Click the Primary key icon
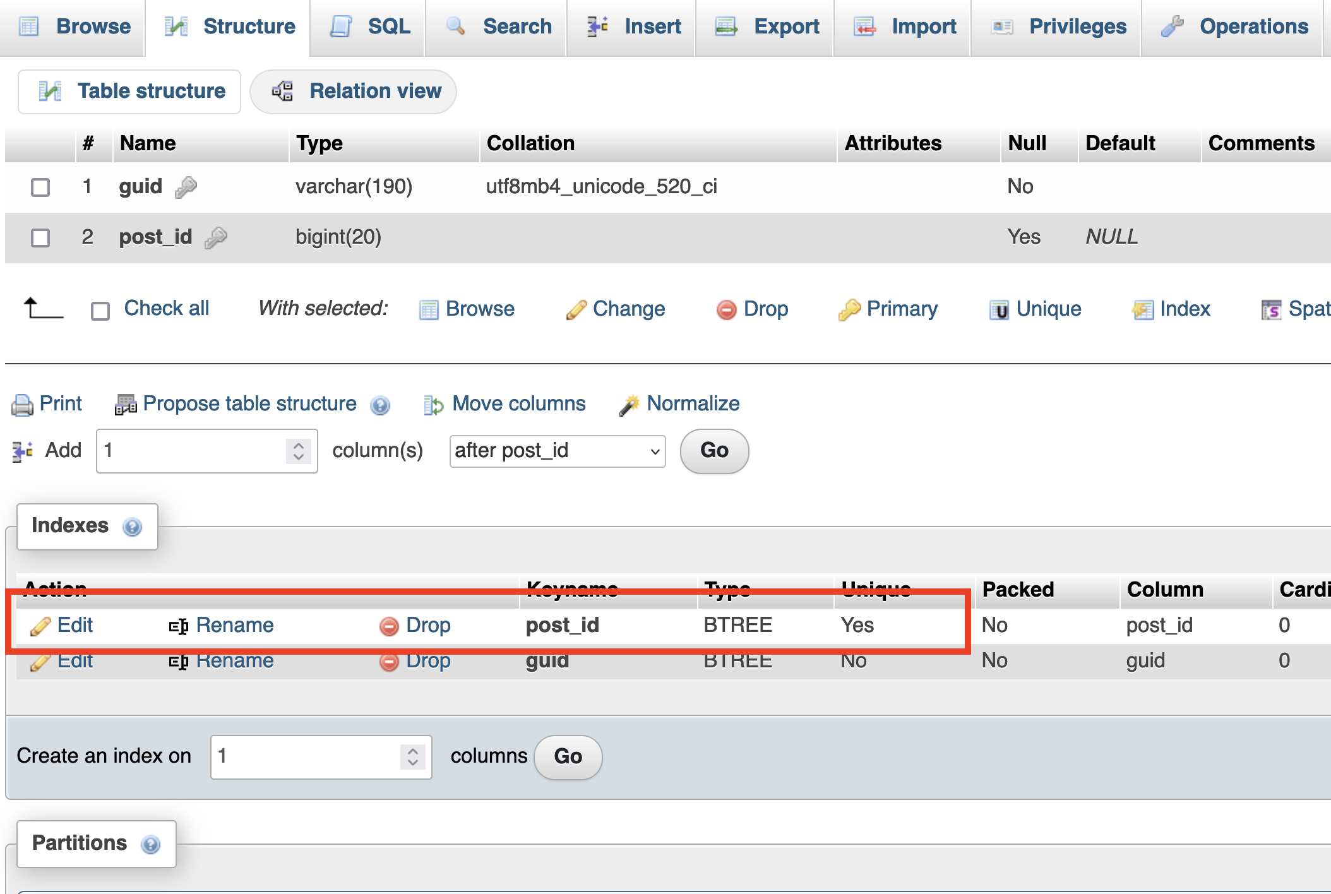The width and height of the screenshot is (1331, 894). pyautogui.click(x=849, y=310)
